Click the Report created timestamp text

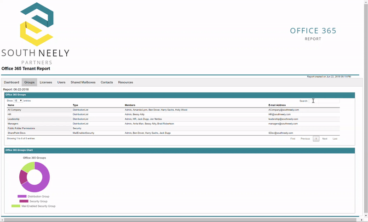click(x=329, y=77)
